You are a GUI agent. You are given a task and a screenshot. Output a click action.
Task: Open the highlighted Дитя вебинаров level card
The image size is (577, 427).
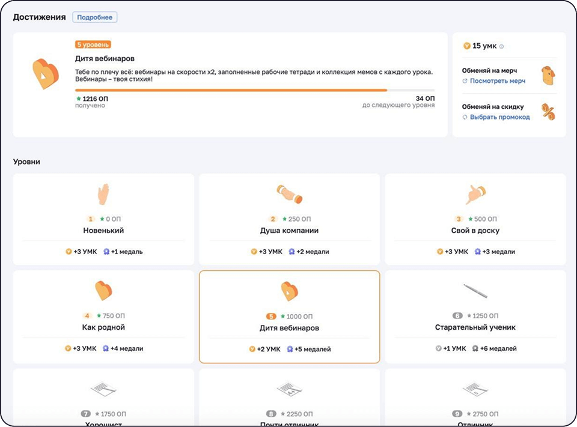coord(289,316)
